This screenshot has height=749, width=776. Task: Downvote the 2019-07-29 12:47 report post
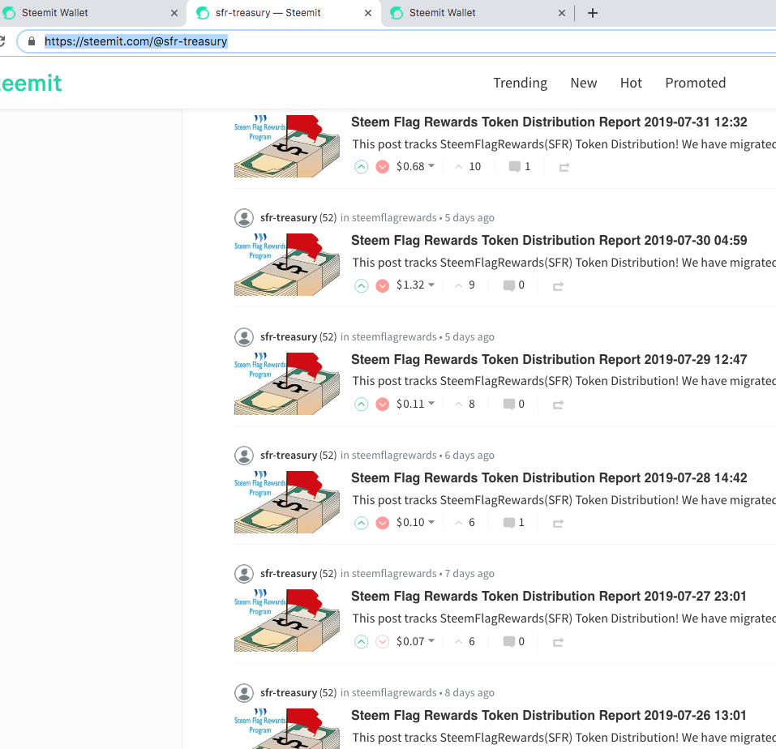382,404
